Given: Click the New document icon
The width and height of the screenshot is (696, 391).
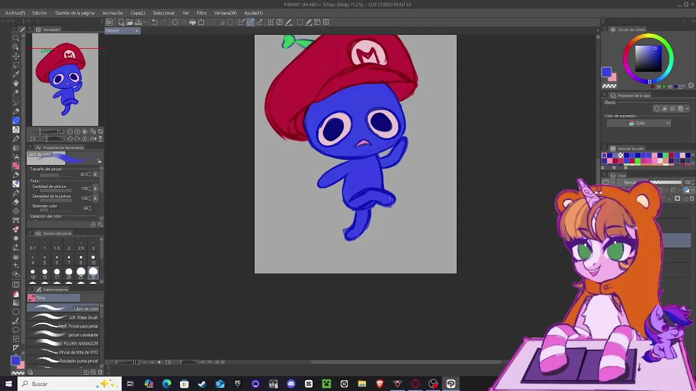Looking at the screenshot, I should tap(121, 22).
